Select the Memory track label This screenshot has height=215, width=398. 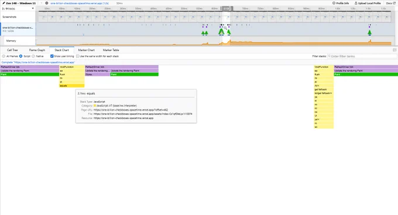[11, 41]
